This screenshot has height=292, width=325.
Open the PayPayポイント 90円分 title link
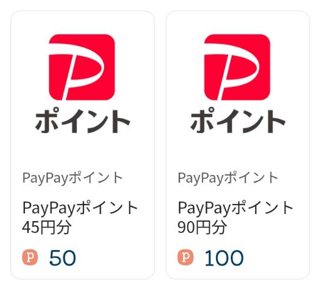click(236, 218)
